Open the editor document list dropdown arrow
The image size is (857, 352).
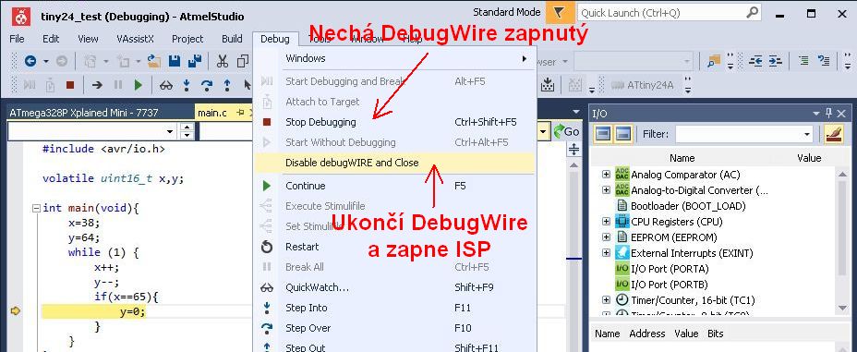[575, 112]
